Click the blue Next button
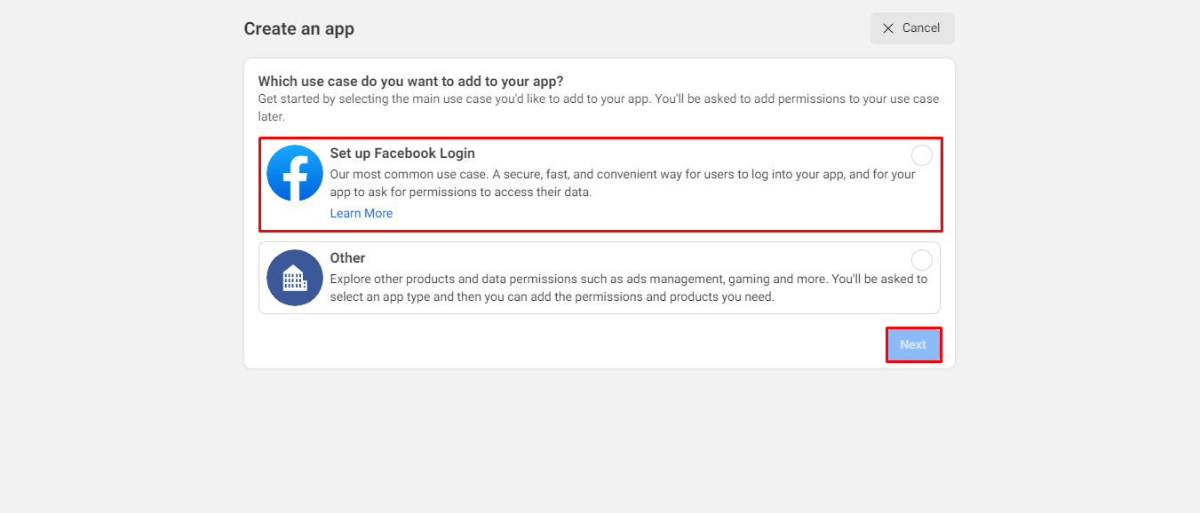 [913, 344]
